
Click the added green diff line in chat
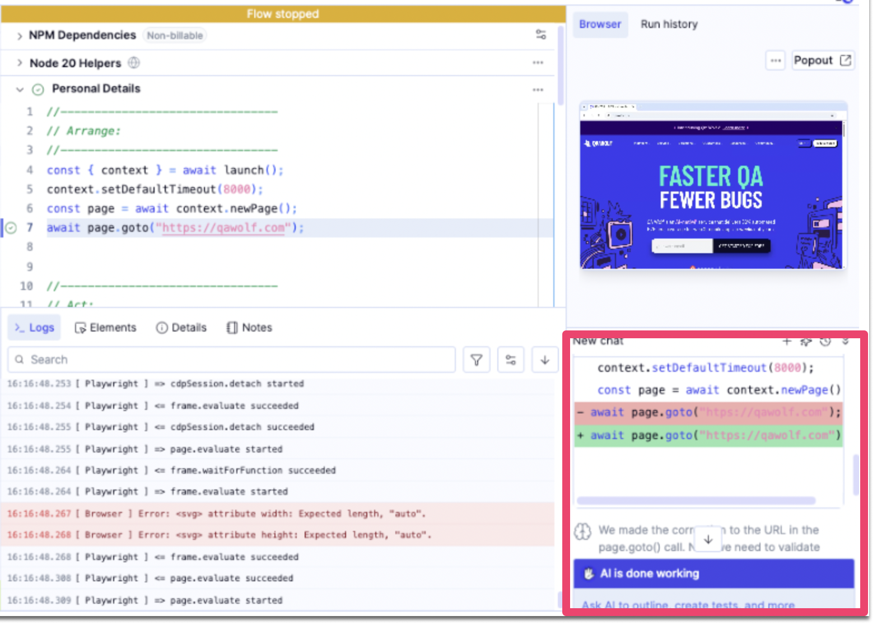tap(708, 435)
